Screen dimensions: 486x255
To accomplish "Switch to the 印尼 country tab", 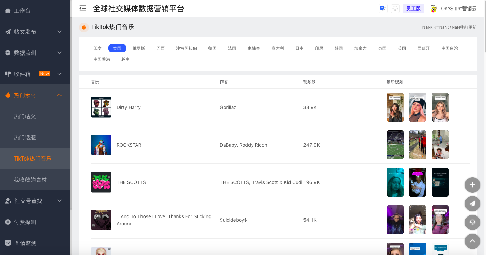I will [x=319, y=48].
